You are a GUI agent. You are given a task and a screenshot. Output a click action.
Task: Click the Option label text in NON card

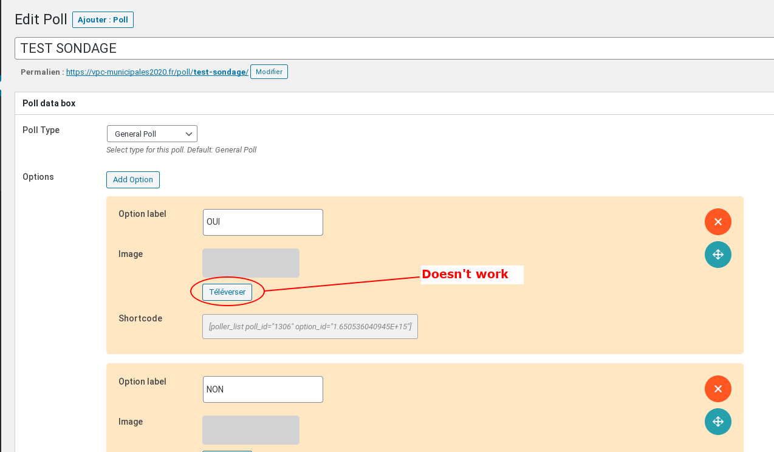click(x=142, y=382)
